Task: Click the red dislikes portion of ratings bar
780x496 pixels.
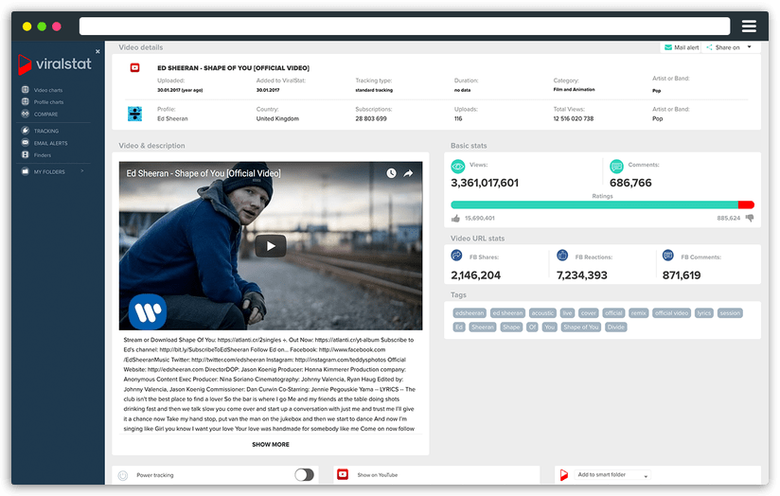Action: tap(746, 205)
